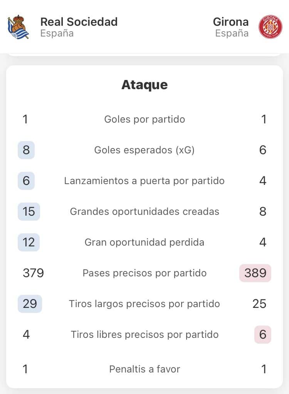Select the Girona team name

pyautogui.click(x=230, y=22)
